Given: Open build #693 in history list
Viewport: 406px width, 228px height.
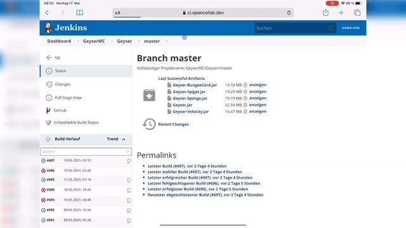Looking at the screenshot, I should click(51, 200).
